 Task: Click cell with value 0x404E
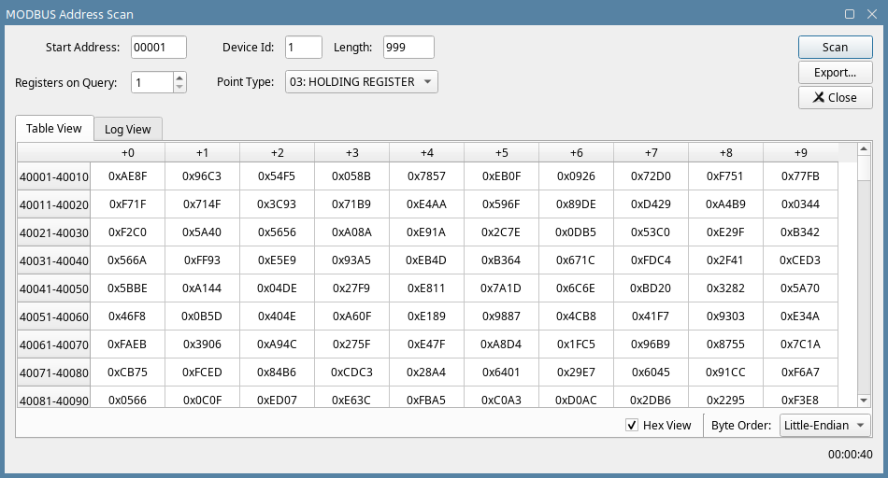coord(278,316)
